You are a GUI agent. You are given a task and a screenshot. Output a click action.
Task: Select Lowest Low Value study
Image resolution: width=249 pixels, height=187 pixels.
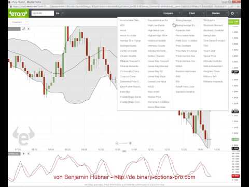[x=157, y=82]
